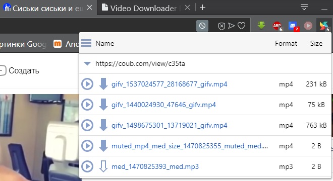Click the Создать button
This screenshot has height=181, width=333.
pyautogui.click(x=20, y=70)
